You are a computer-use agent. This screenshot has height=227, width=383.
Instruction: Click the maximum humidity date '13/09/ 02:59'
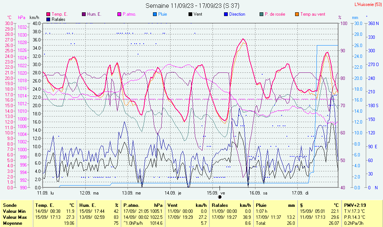click(x=92, y=217)
